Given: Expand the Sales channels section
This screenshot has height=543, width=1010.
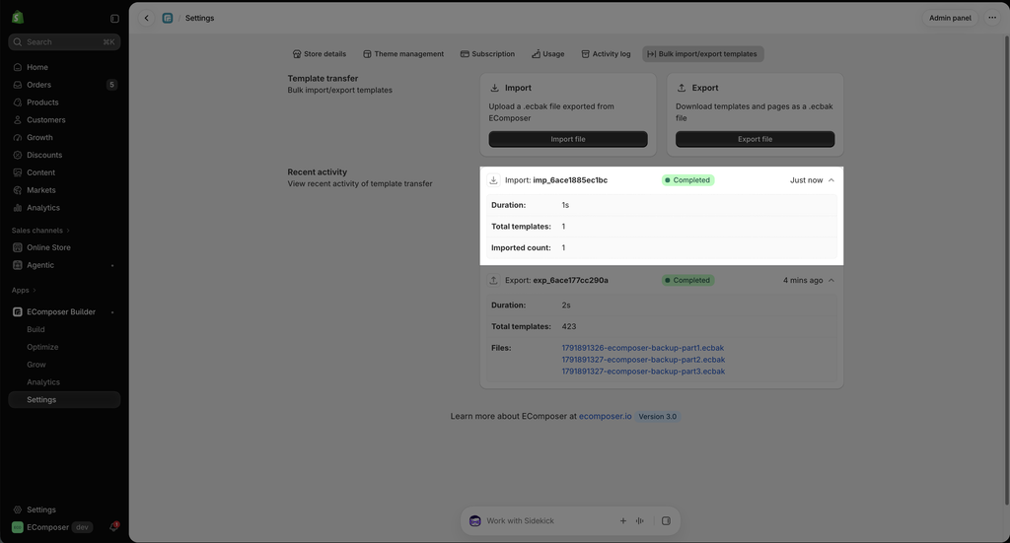Looking at the screenshot, I should tap(39, 231).
